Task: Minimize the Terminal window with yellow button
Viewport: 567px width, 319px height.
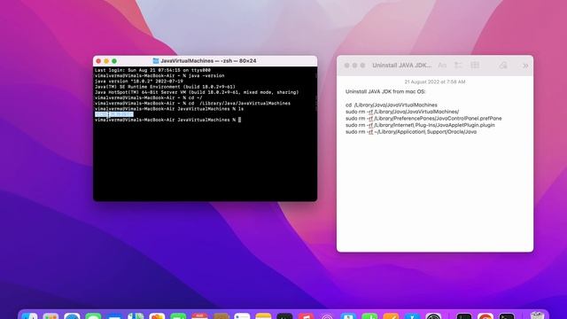Action: click(106, 61)
